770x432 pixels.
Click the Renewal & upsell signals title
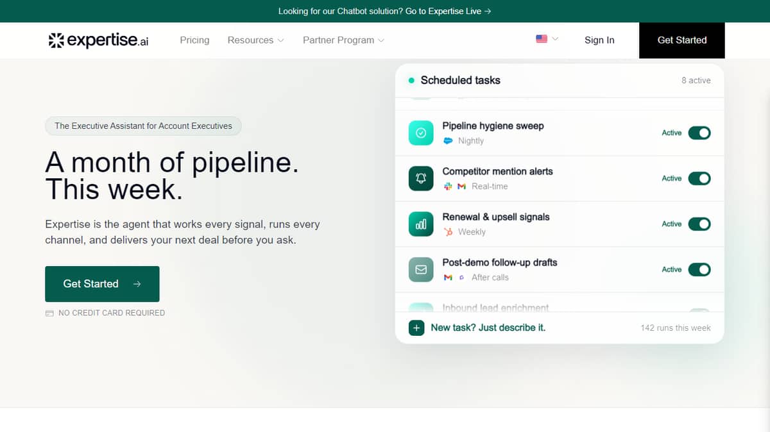[496, 217]
